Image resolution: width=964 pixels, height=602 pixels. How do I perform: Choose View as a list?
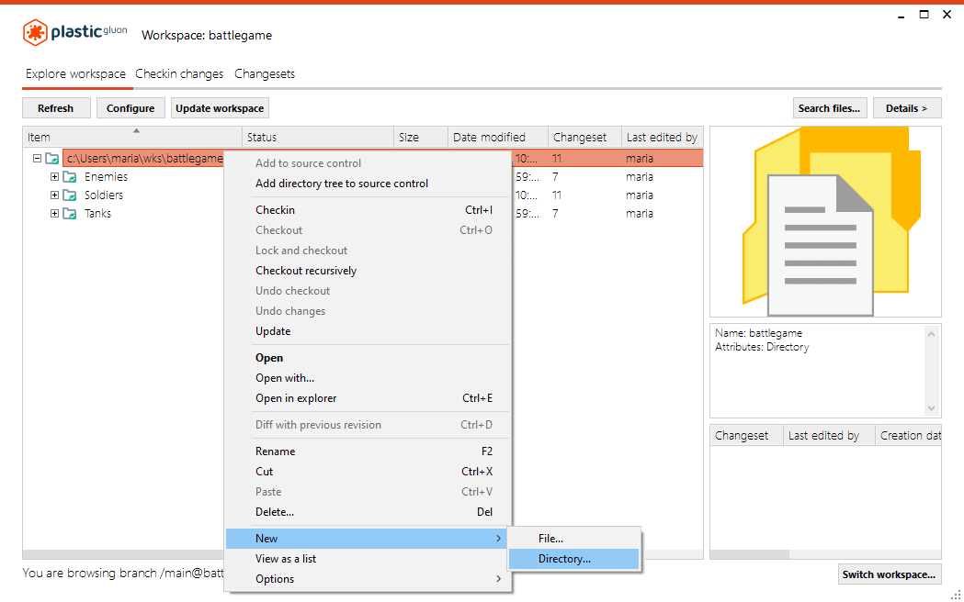[369, 559]
